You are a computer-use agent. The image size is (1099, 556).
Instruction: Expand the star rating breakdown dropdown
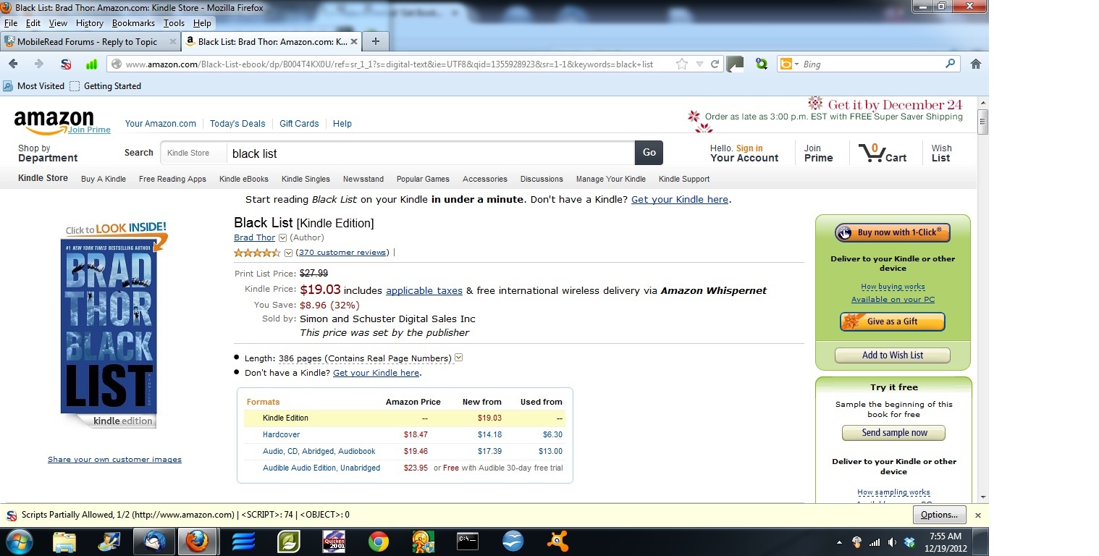288,253
